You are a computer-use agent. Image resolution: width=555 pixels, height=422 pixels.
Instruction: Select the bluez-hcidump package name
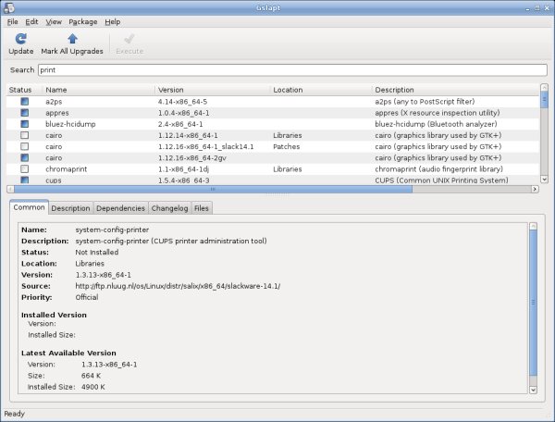pos(70,124)
